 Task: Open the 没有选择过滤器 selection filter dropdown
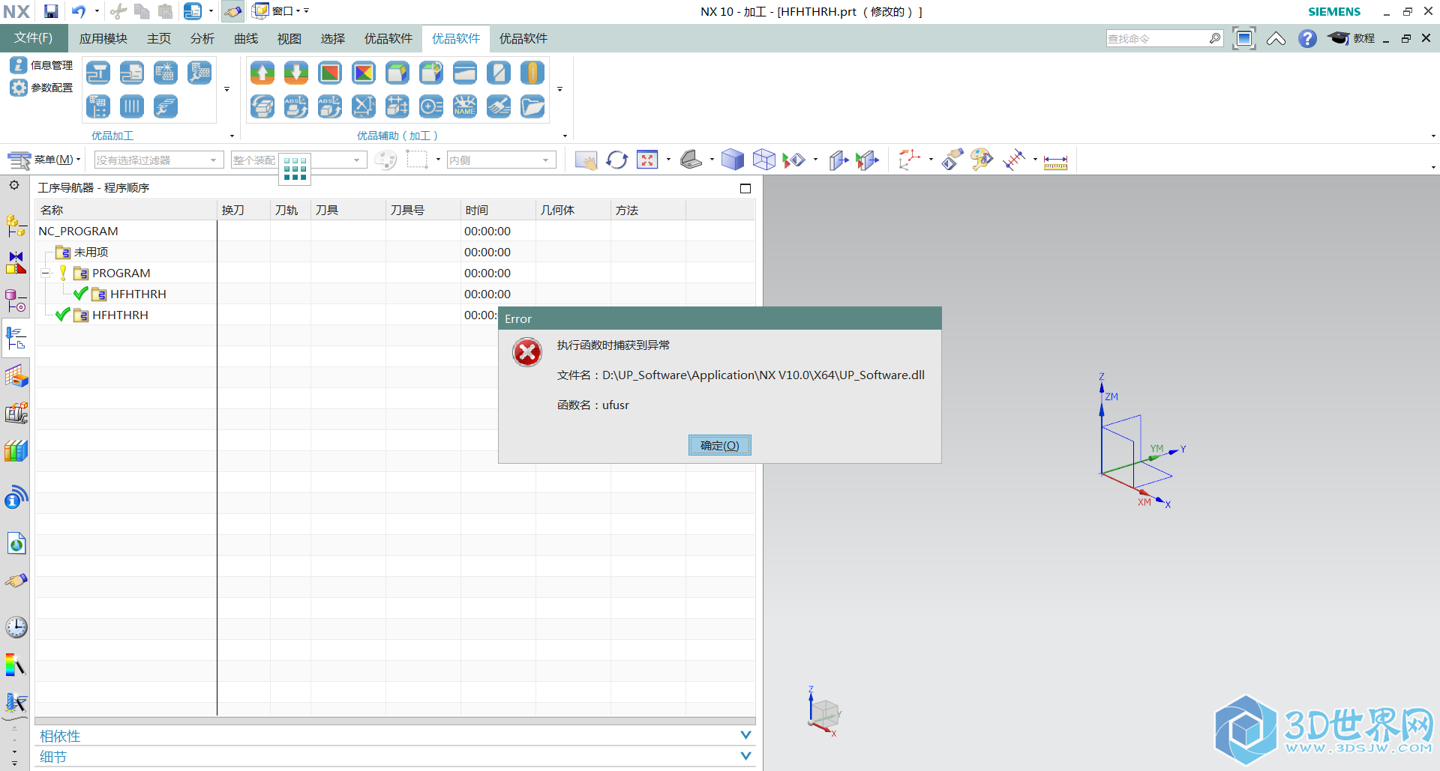[x=159, y=160]
